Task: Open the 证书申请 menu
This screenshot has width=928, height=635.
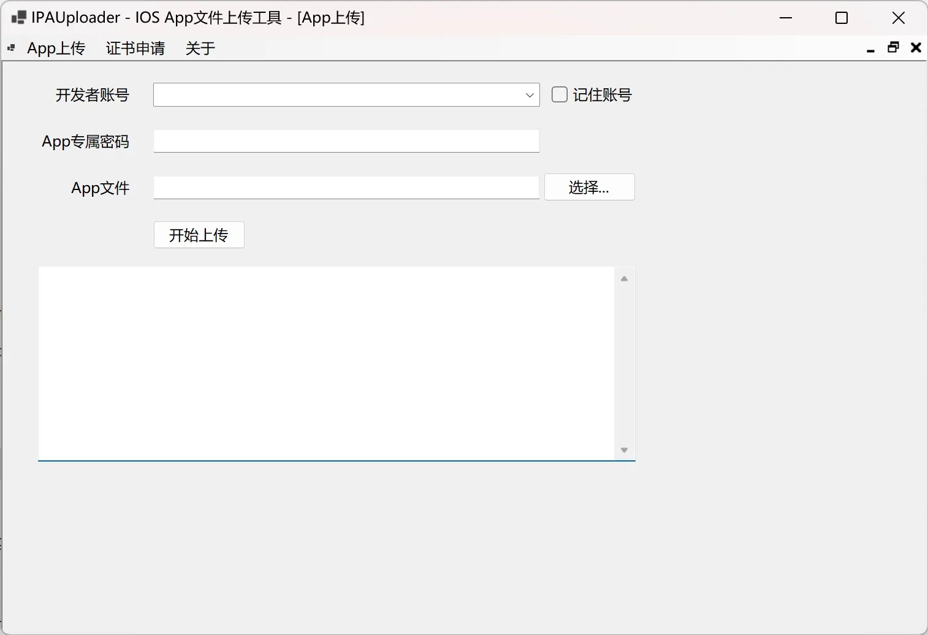Action: point(135,48)
